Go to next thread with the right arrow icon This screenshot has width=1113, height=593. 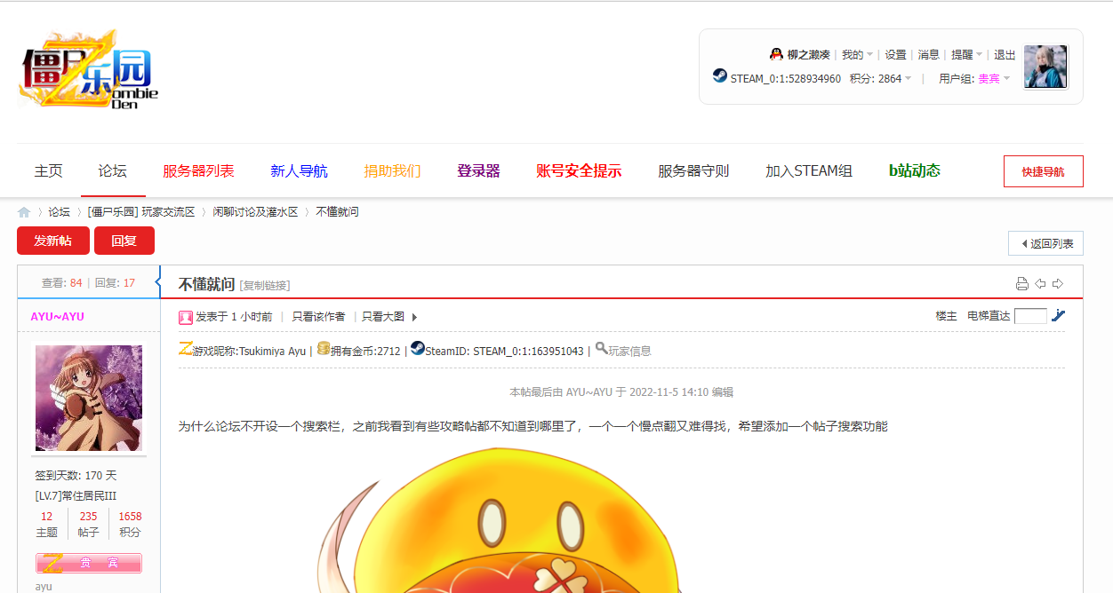click(x=1058, y=284)
